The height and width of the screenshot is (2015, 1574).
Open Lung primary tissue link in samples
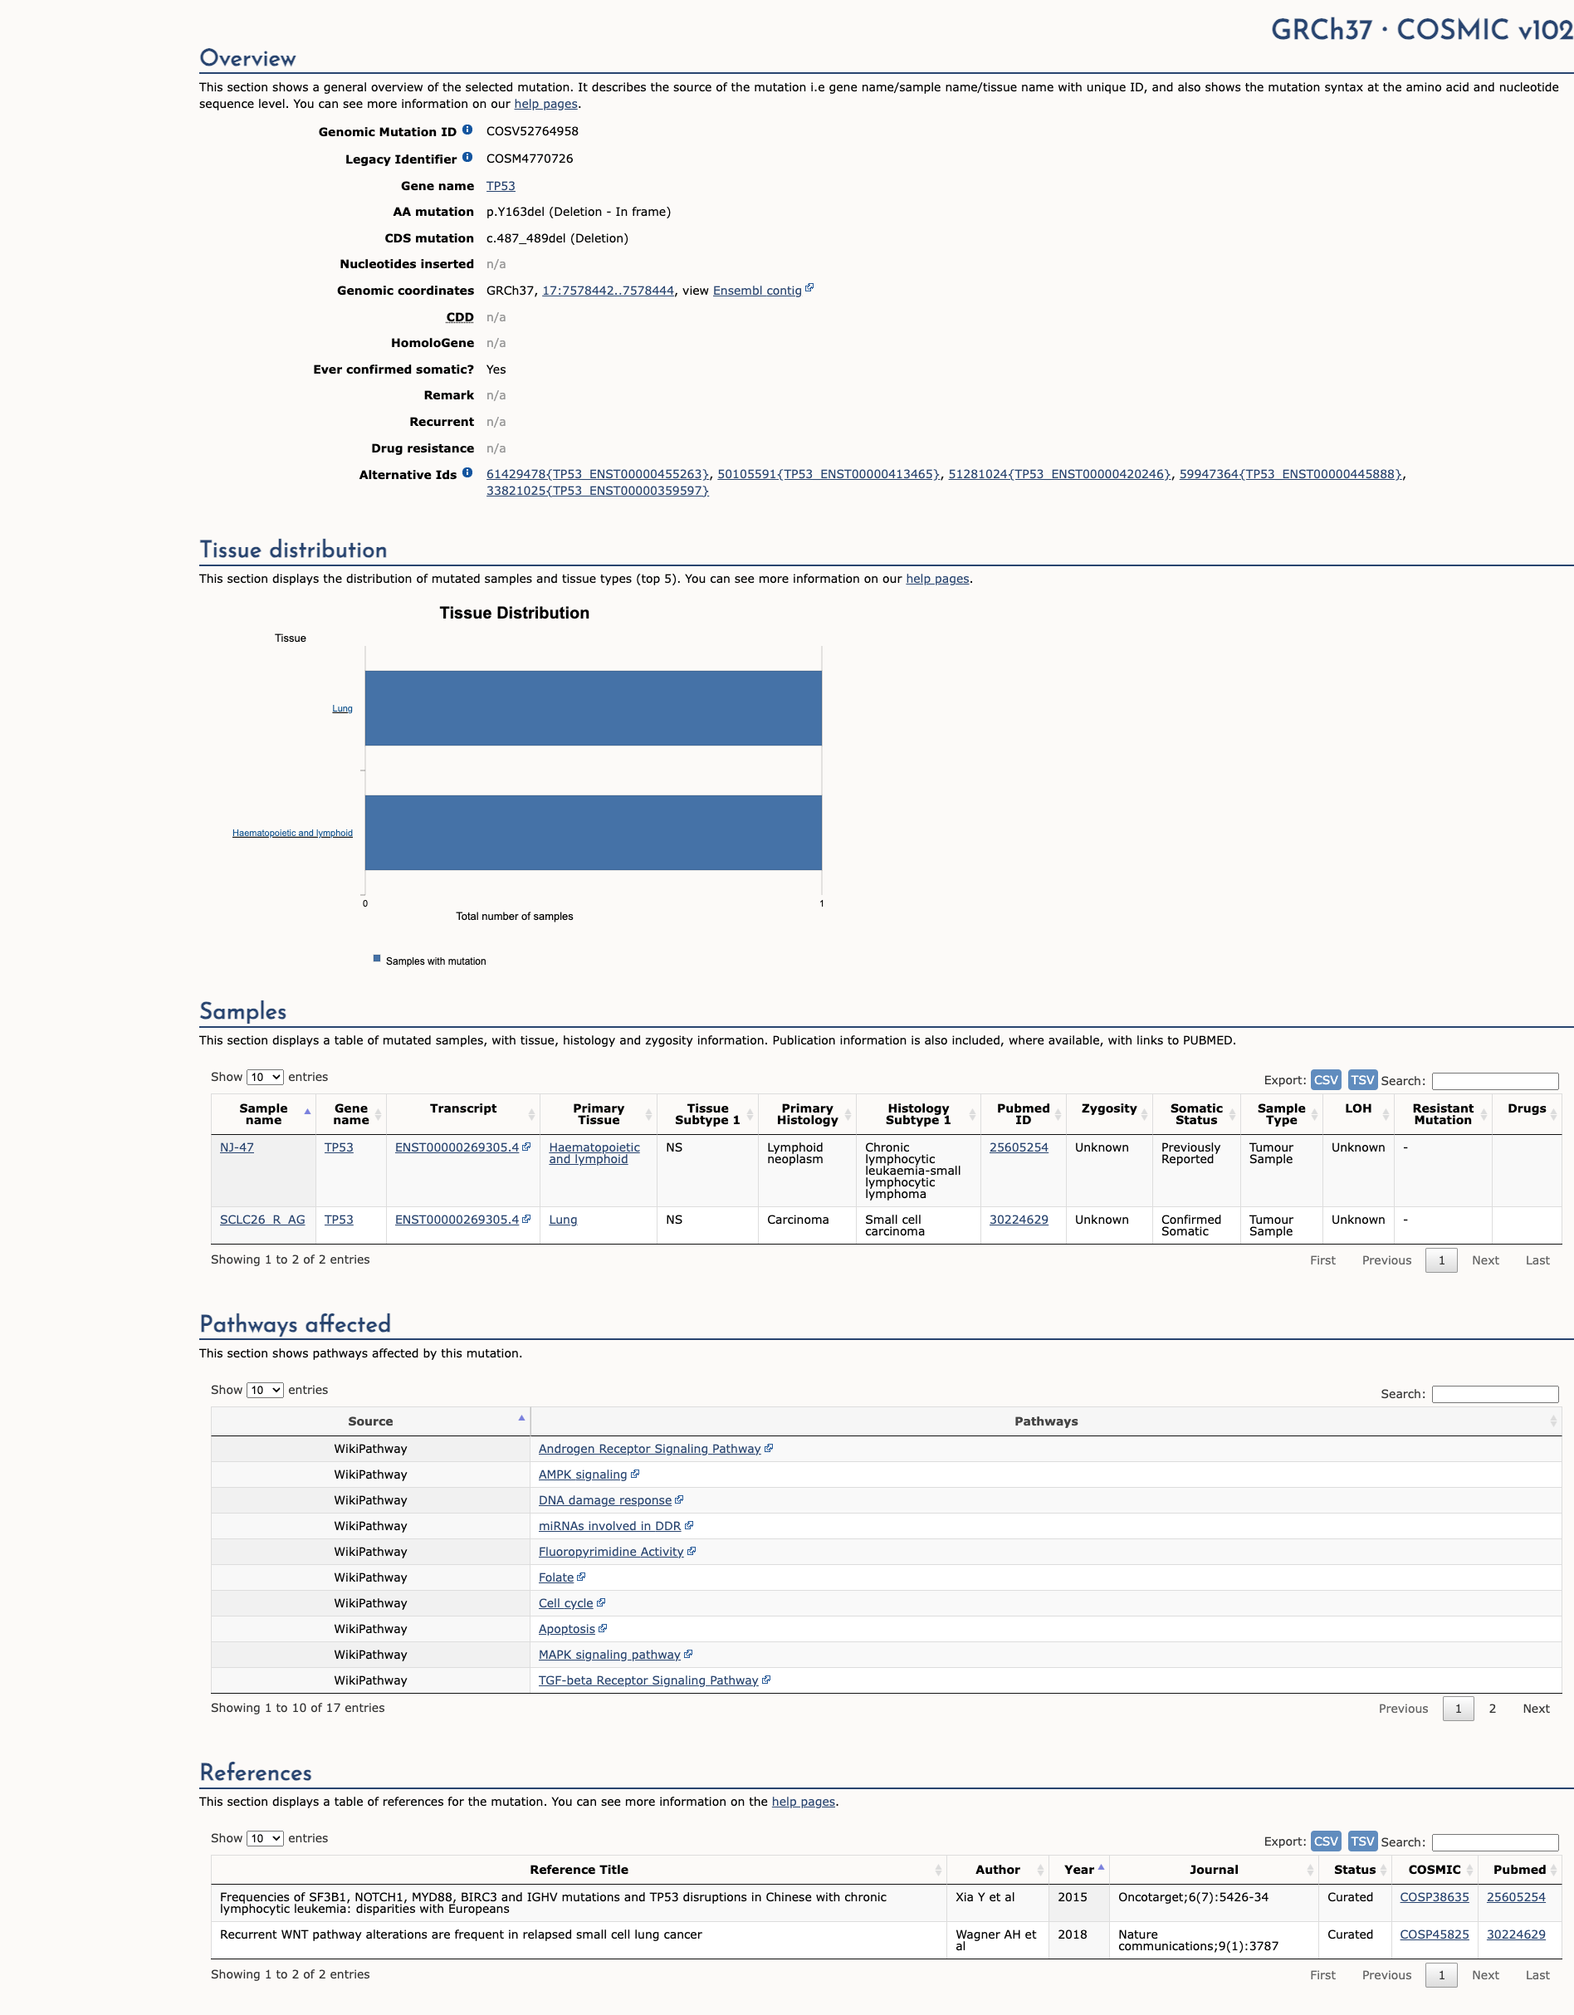(x=563, y=1220)
